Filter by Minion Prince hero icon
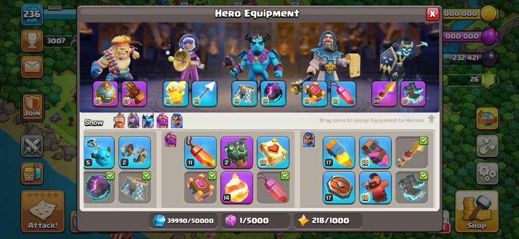The image size is (519, 239). [148, 121]
